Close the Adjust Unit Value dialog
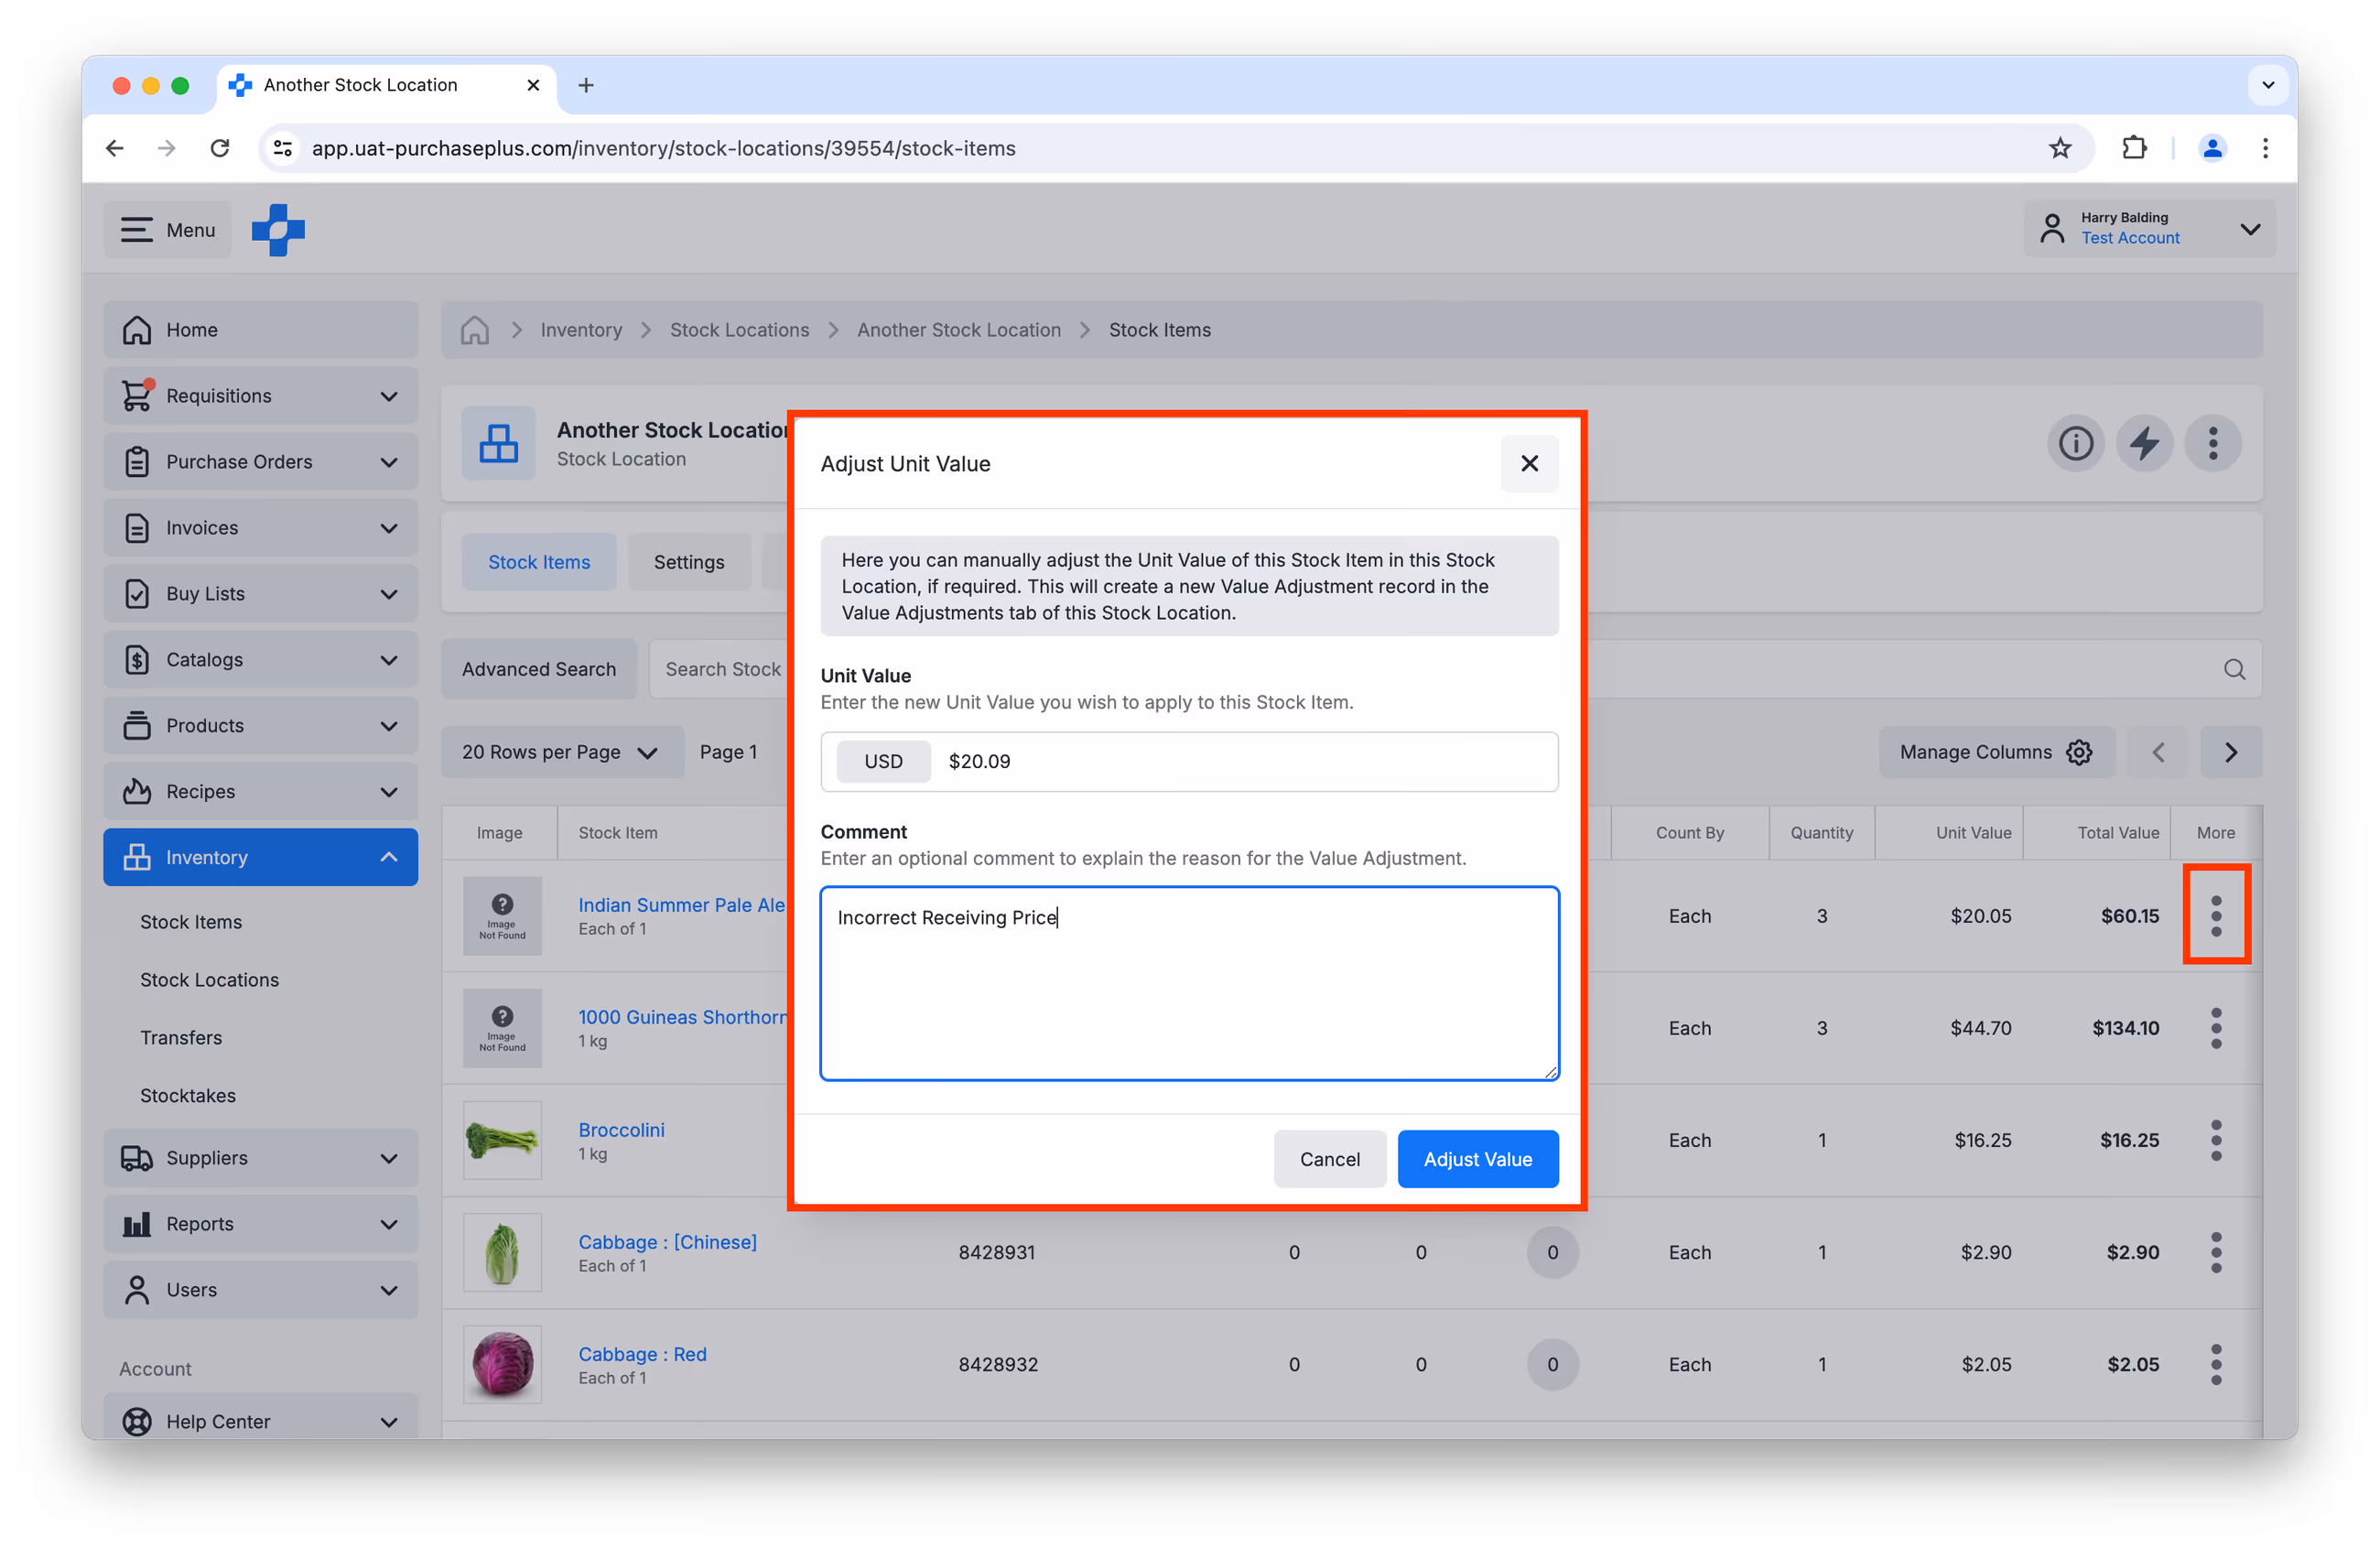The height and width of the screenshot is (1548, 2380). tap(1529, 463)
